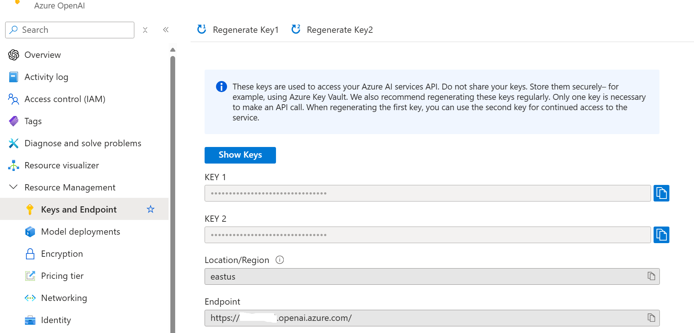Click the blue info icon in banner

click(221, 87)
